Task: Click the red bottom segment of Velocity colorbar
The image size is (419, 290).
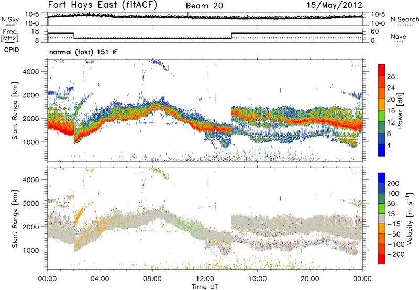Action: point(382,259)
